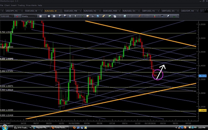Click the label tag tool icon
This screenshot has width=208, height=130.
click(x=162, y=16)
